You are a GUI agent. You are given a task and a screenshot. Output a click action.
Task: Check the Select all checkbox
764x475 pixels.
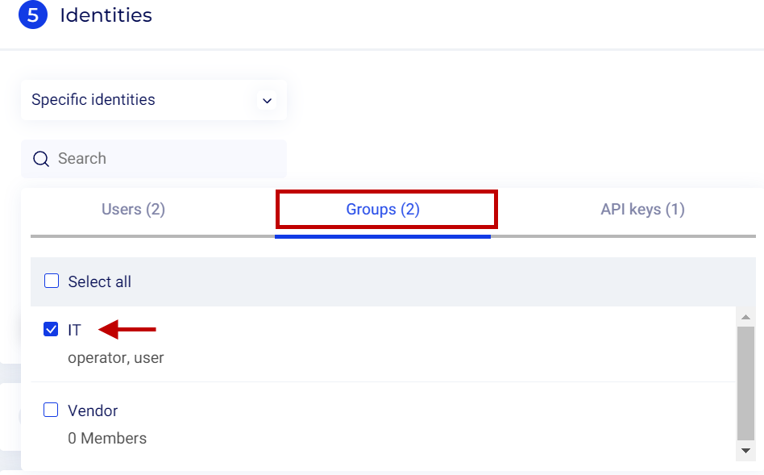click(x=52, y=281)
